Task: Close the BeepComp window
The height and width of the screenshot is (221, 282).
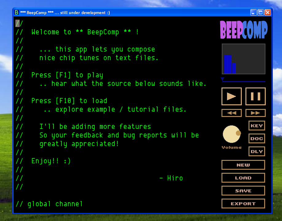Action: pos(268,13)
